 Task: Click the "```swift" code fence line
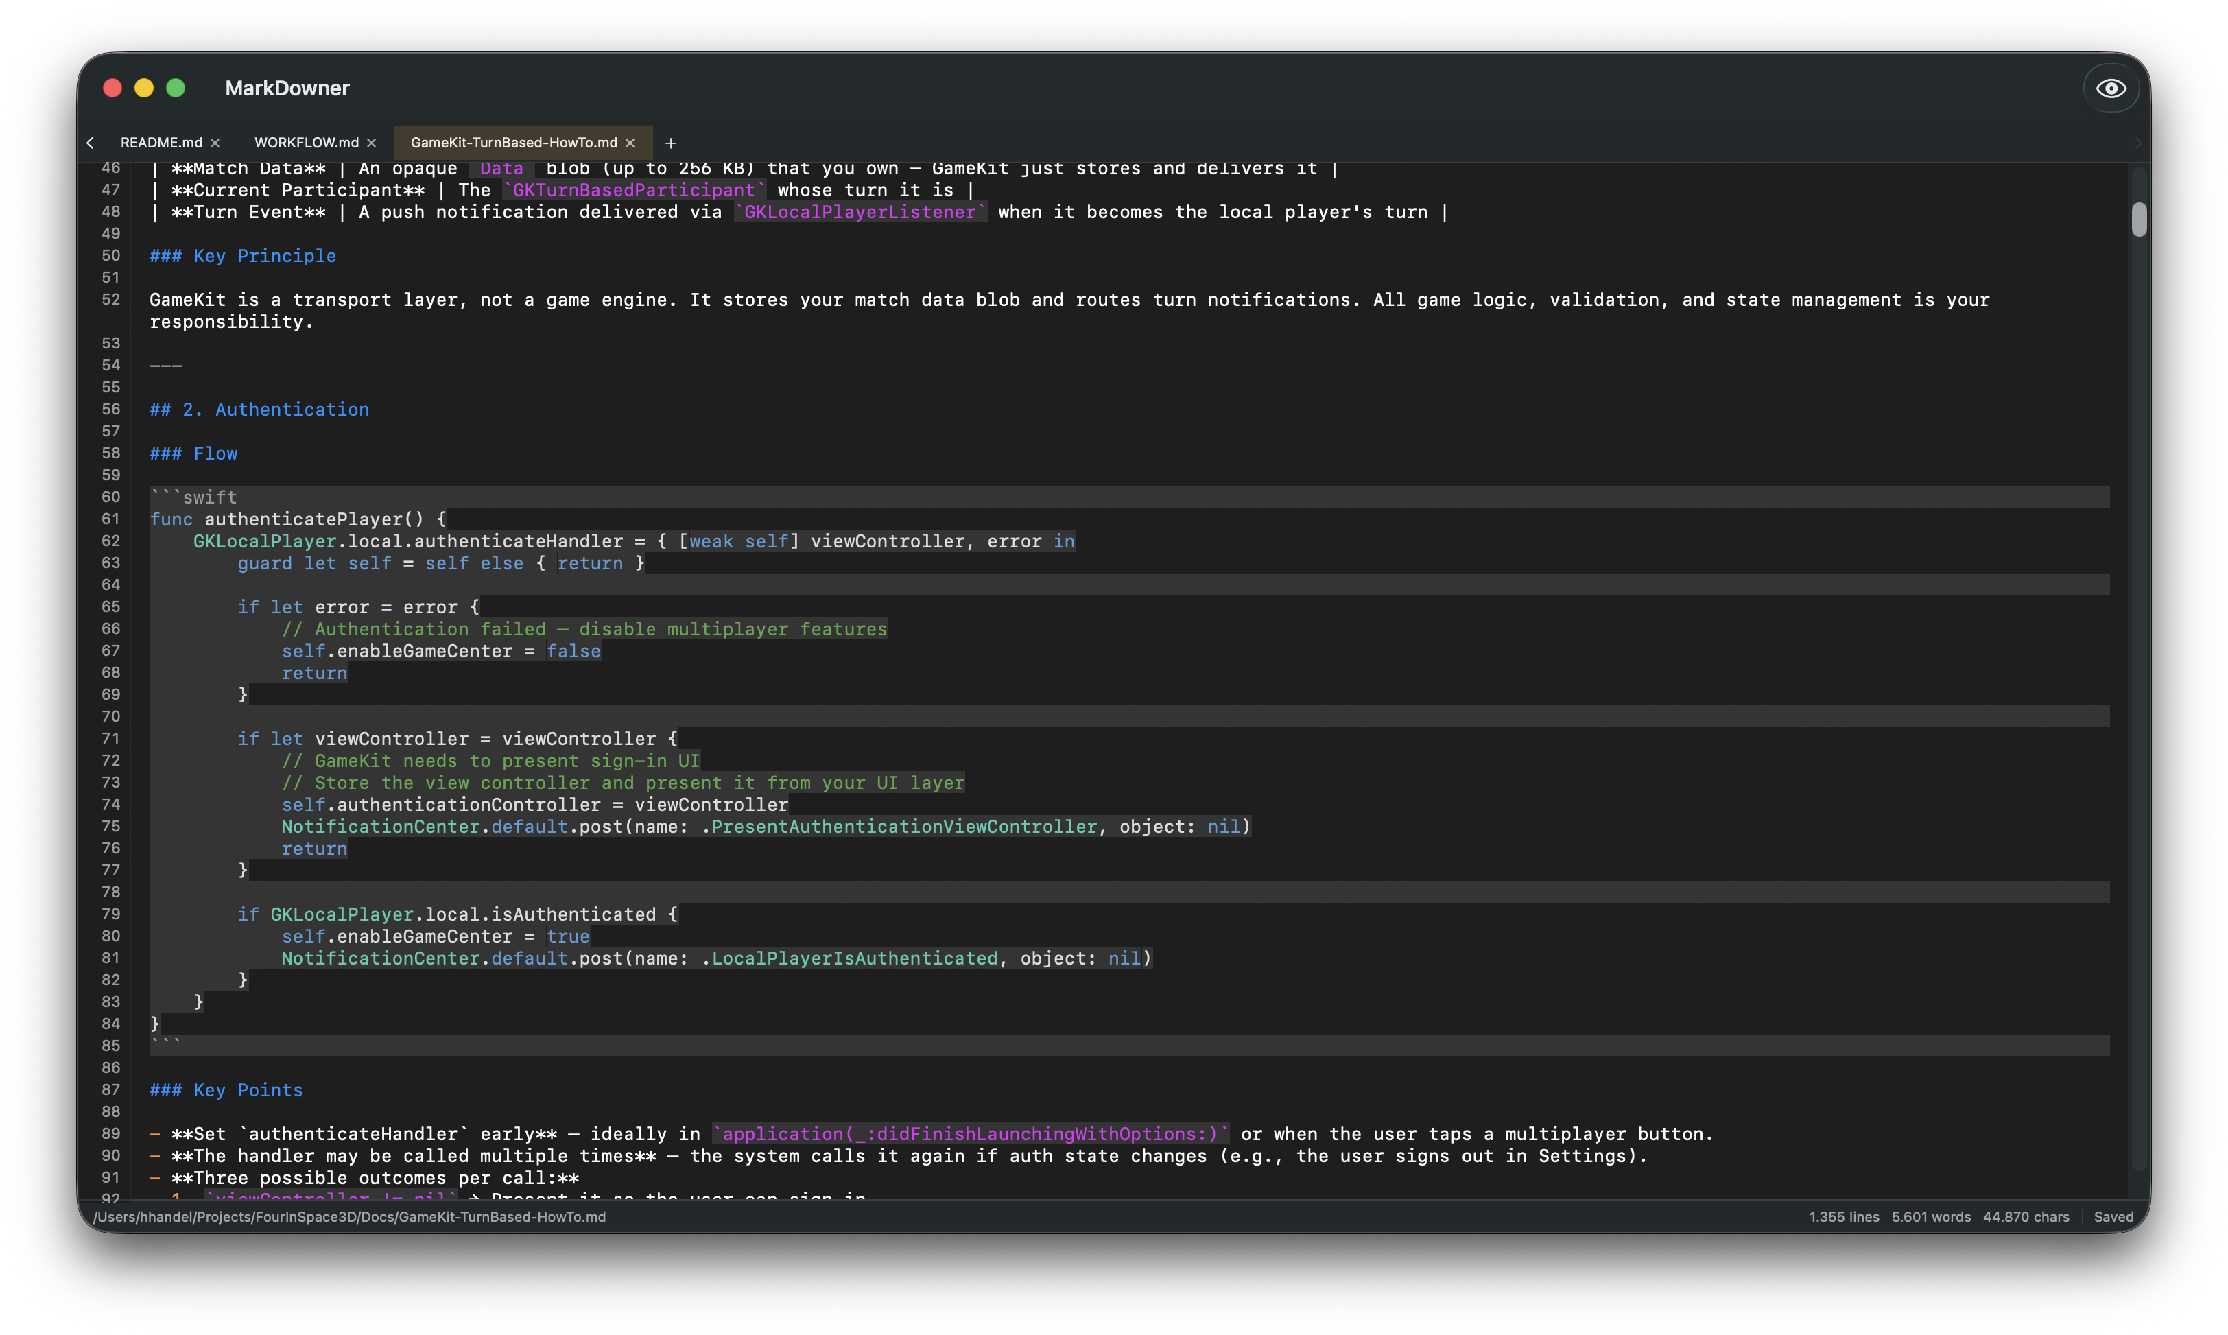193,497
